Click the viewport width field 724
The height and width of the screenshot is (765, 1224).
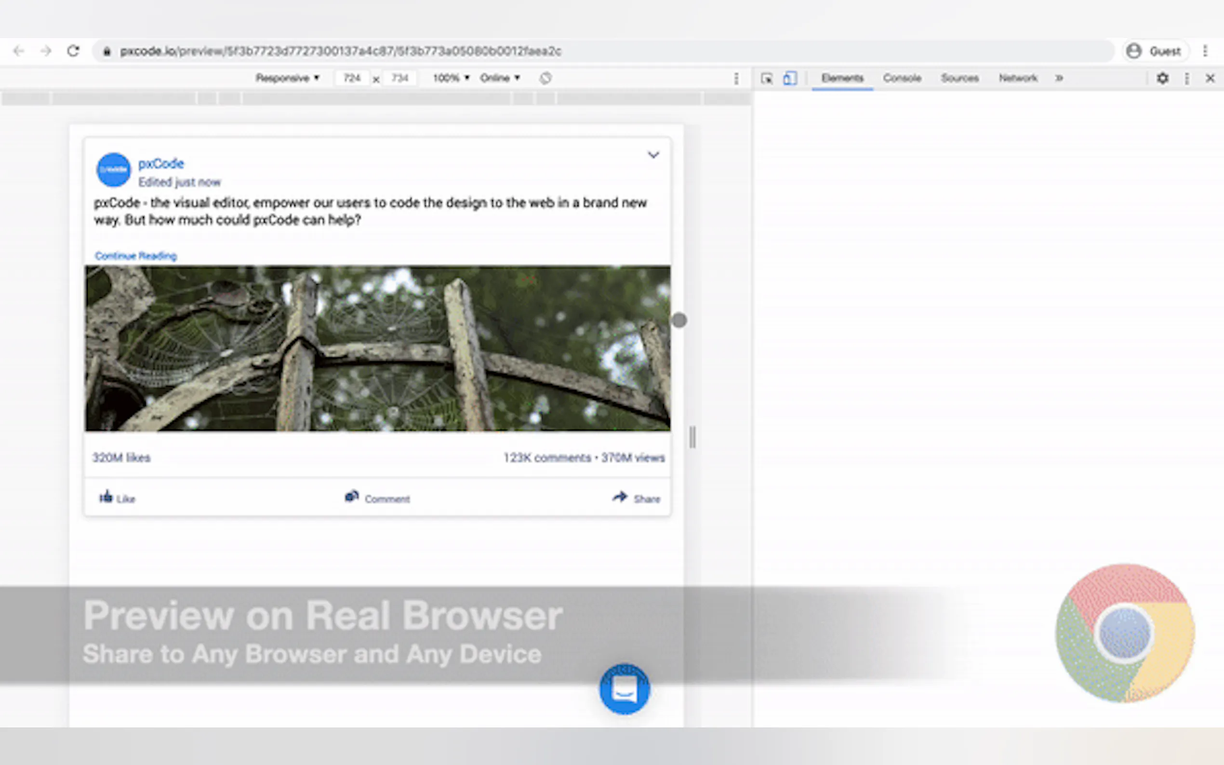[352, 78]
